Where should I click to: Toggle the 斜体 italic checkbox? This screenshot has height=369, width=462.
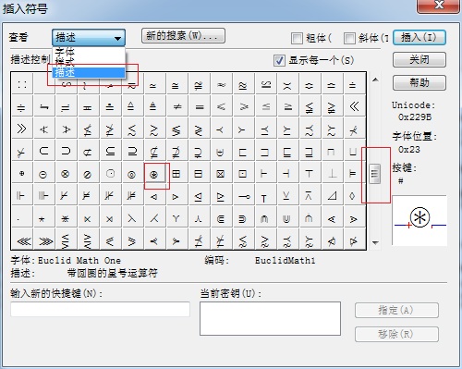click(349, 38)
